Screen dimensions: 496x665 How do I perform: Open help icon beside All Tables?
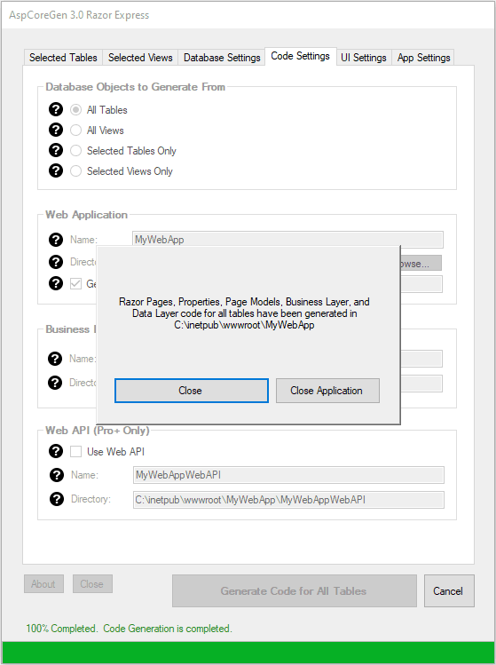(x=56, y=109)
